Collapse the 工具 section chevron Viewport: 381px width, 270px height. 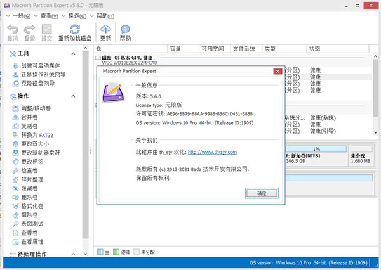coord(73,54)
